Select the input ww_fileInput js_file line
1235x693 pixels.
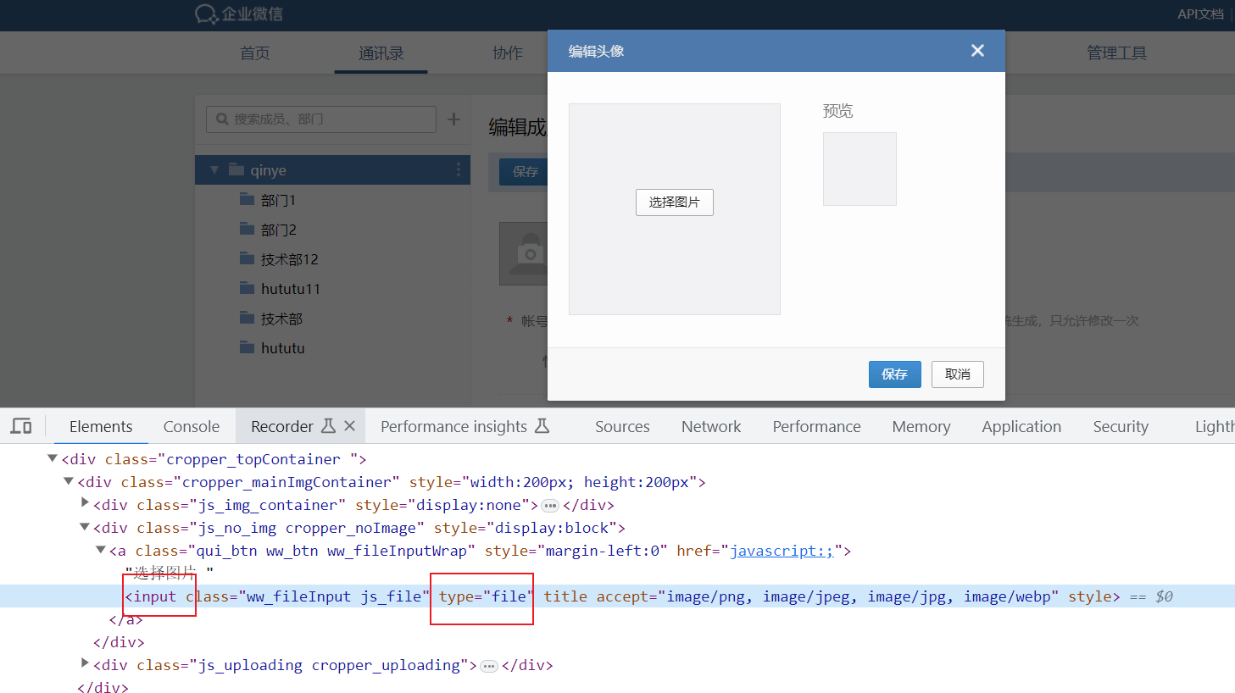coord(617,596)
